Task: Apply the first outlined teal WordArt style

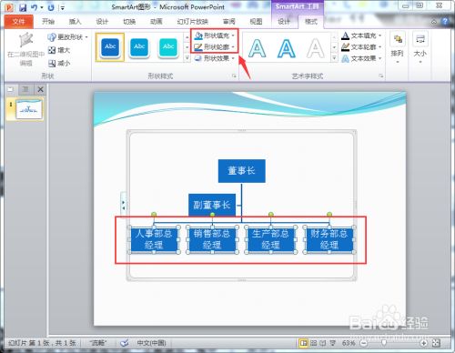Action: point(258,48)
